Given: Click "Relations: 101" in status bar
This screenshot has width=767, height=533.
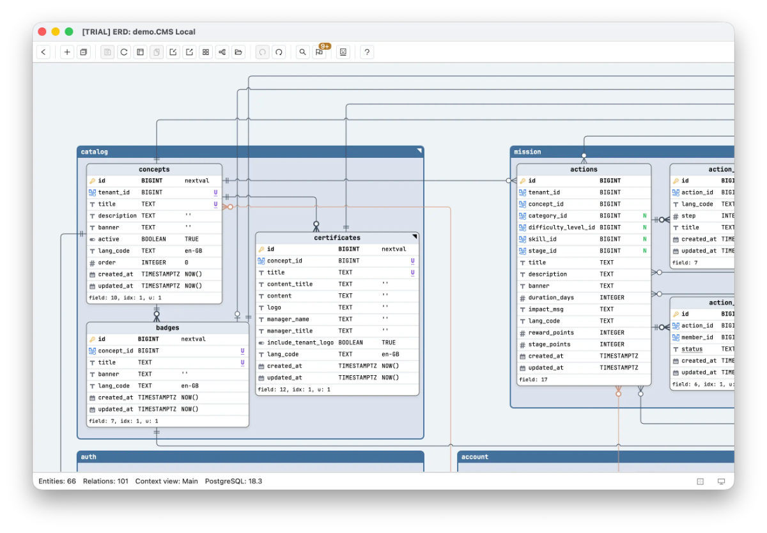Looking at the screenshot, I should [x=106, y=481].
